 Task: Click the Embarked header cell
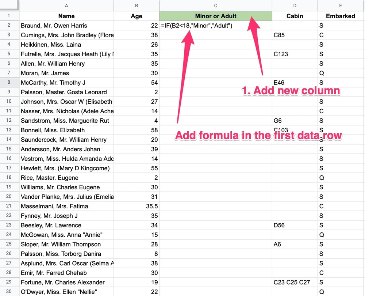point(341,16)
